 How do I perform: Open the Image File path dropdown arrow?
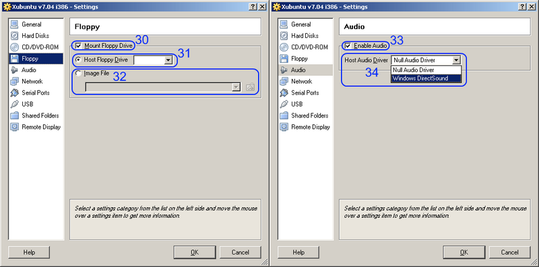pyautogui.click(x=236, y=88)
